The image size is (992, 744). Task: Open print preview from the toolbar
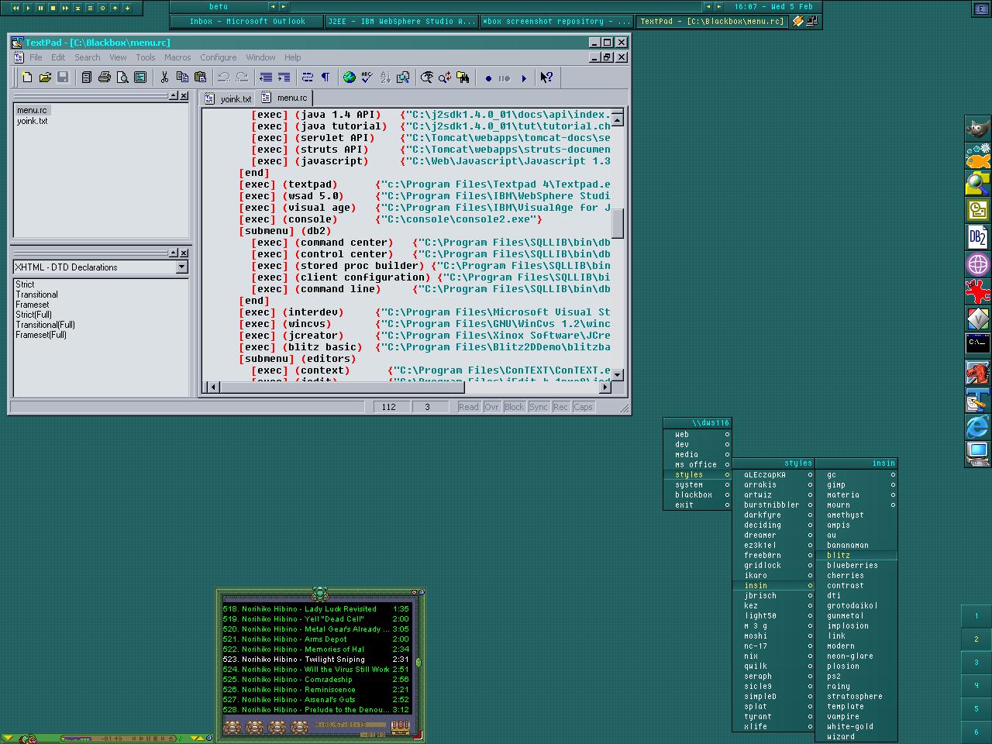(x=122, y=77)
